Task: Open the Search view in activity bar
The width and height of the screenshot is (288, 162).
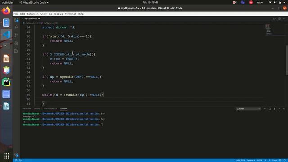Action: coord(16,27)
